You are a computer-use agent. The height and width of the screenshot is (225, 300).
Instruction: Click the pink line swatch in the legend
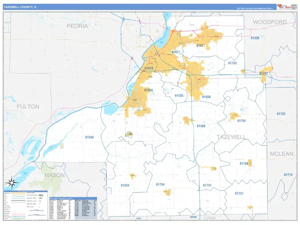18,215
